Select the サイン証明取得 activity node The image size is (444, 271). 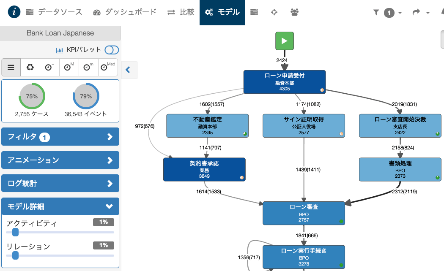tap(304, 126)
